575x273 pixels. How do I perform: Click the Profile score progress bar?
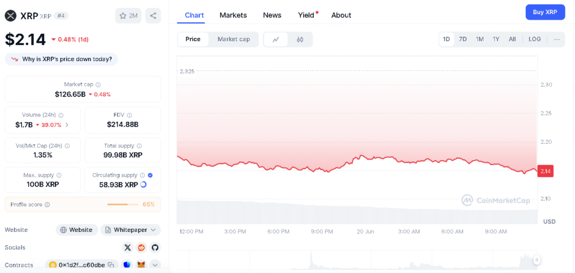(x=122, y=204)
